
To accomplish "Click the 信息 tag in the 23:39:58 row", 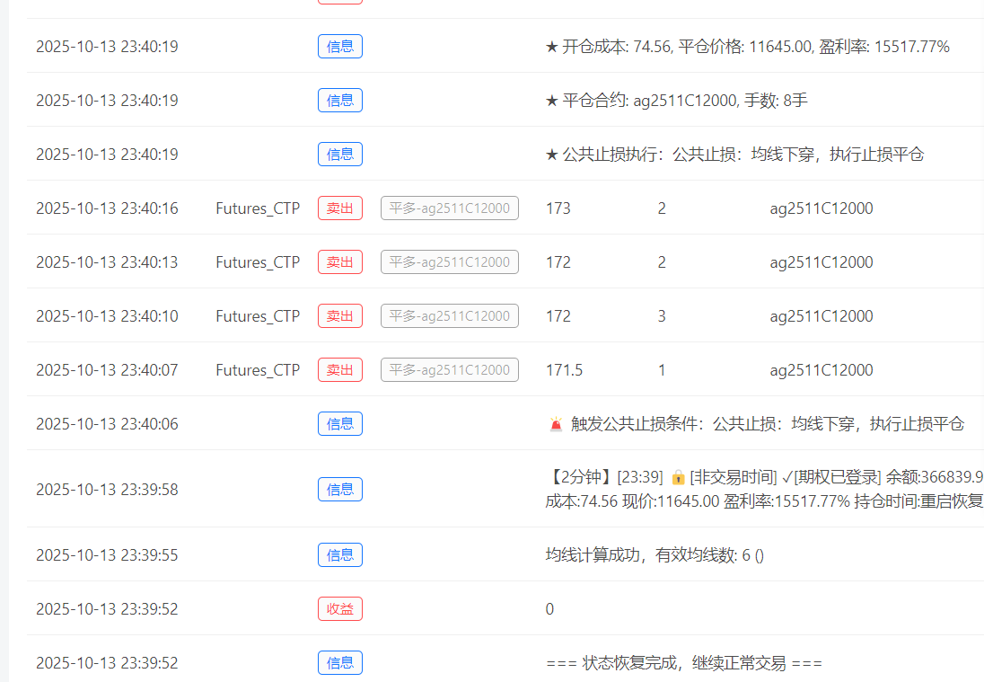I will [x=340, y=490].
